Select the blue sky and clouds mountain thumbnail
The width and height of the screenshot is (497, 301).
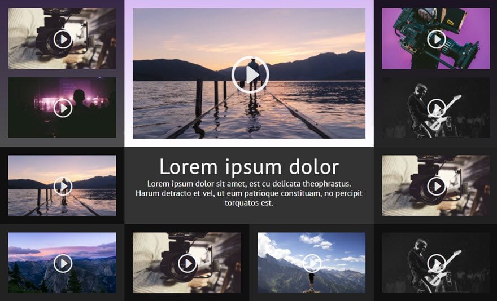pyautogui.click(x=311, y=263)
